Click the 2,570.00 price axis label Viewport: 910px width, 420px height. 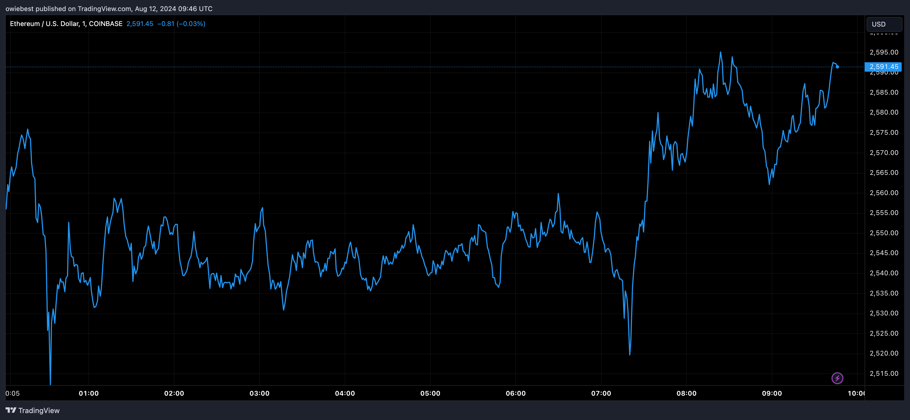pyautogui.click(x=884, y=152)
